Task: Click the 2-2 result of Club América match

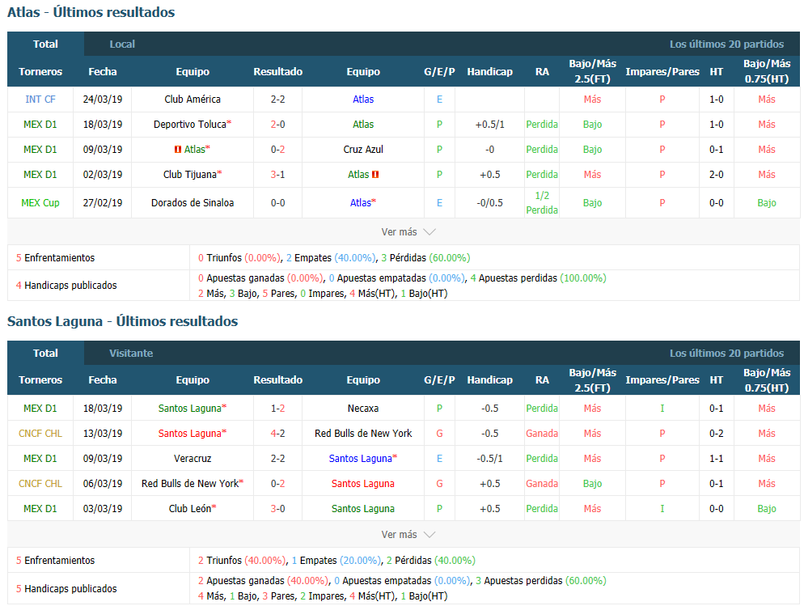Action: click(278, 100)
